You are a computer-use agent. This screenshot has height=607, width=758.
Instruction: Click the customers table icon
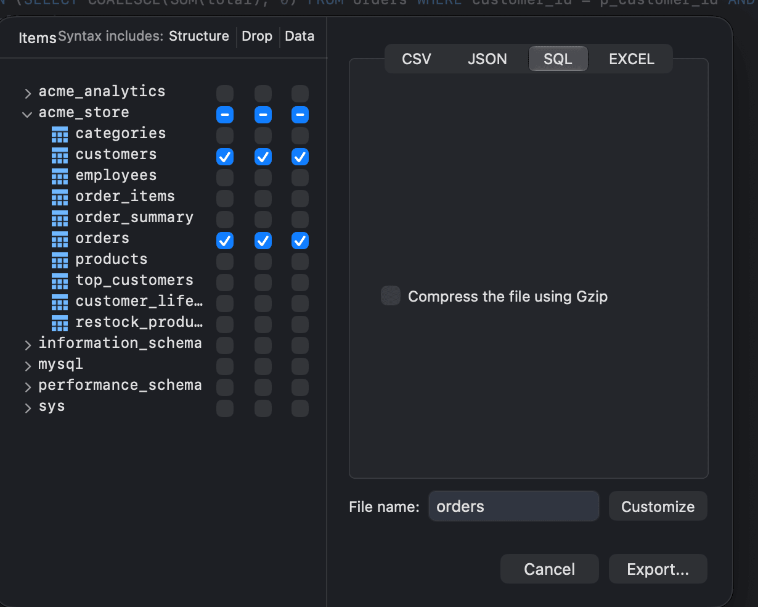60,155
